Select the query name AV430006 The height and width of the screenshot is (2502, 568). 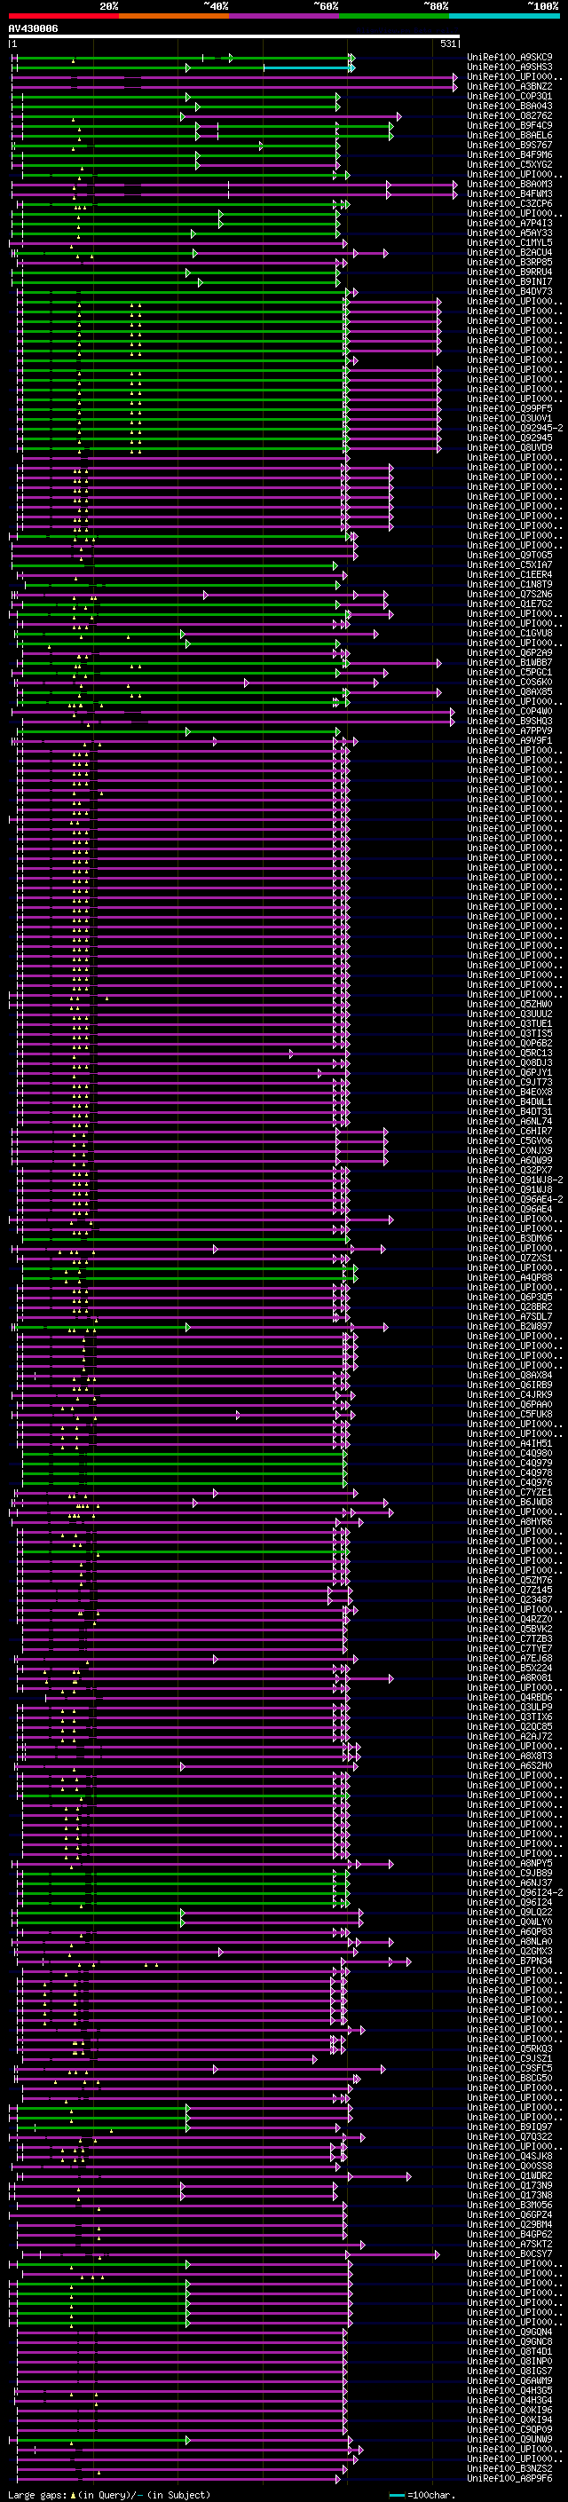(33, 29)
